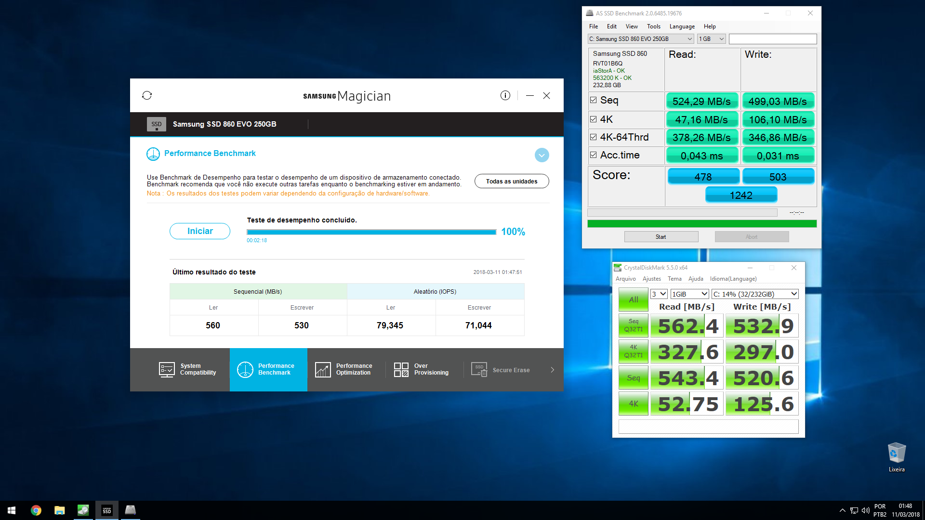The width and height of the screenshot is (925, 520).
Task: Open the 1GiB size dropdown in CrystalDiskMark
Action: click(x=690, y=294)
